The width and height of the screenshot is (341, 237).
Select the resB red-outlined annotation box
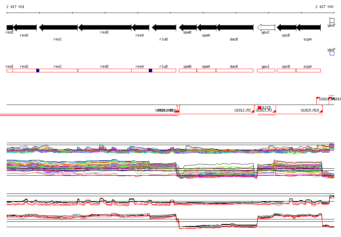(105, 70)
